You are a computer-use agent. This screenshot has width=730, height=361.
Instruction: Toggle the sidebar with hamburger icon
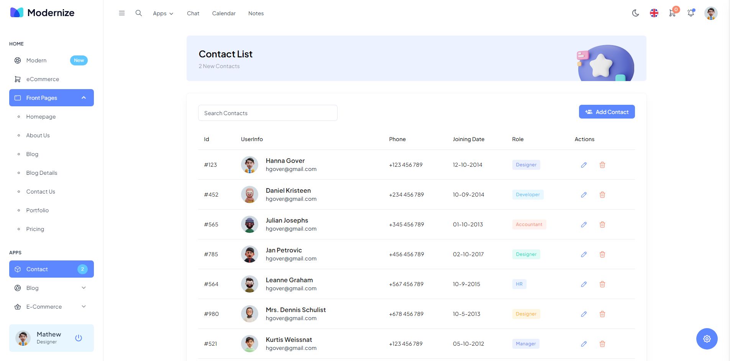122,13
